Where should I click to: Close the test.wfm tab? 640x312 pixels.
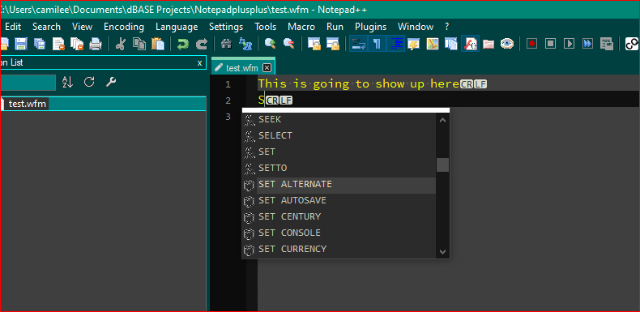(x=267, y=68)
